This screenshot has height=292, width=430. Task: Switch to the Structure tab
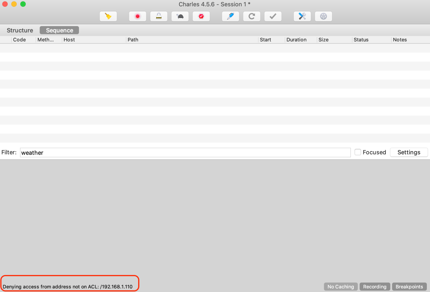(20, 30)
